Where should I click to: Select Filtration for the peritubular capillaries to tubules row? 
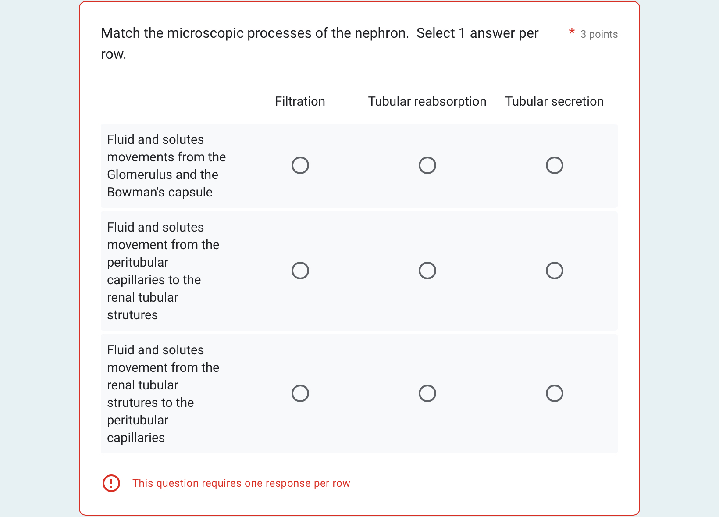[x=300, y=271]
